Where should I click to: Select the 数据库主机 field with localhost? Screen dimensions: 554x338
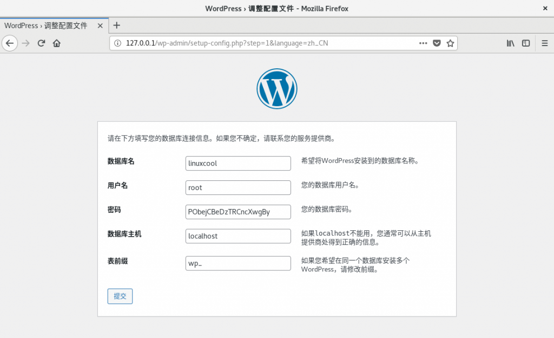point(238,236)
